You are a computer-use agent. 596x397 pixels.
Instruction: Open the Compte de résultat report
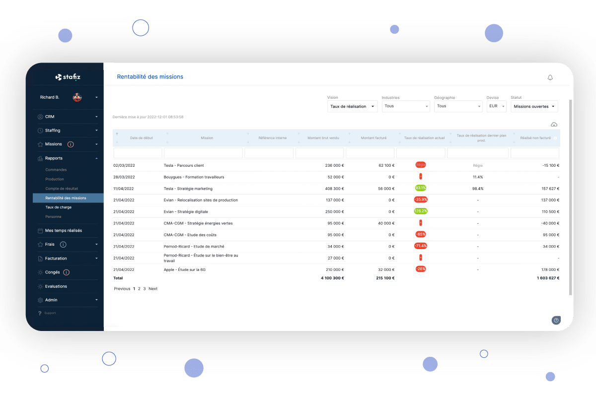pos(62,189)
